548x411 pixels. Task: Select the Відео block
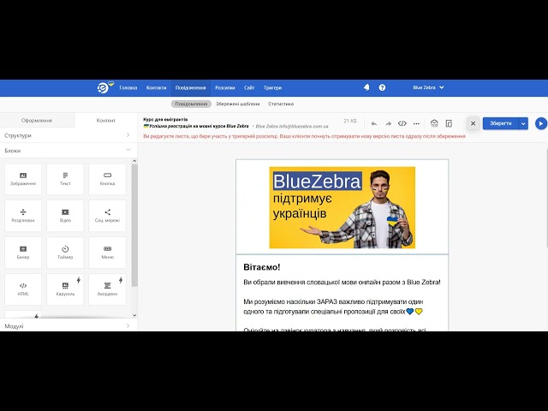(x=65, y=216)
